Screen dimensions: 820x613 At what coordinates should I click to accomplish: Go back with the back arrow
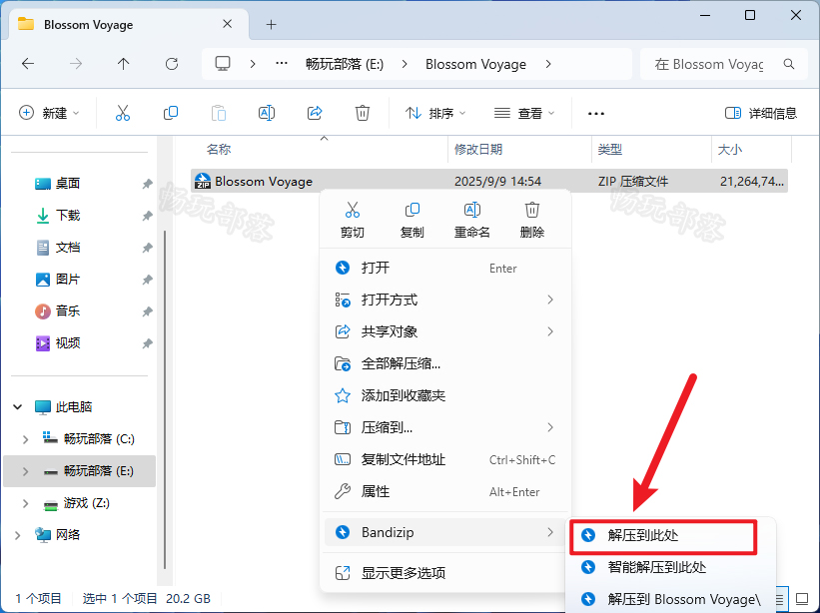(x=28, y=64)
